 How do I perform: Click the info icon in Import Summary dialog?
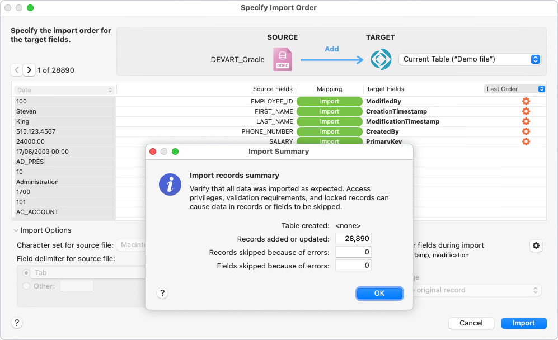tap(170, 185)
